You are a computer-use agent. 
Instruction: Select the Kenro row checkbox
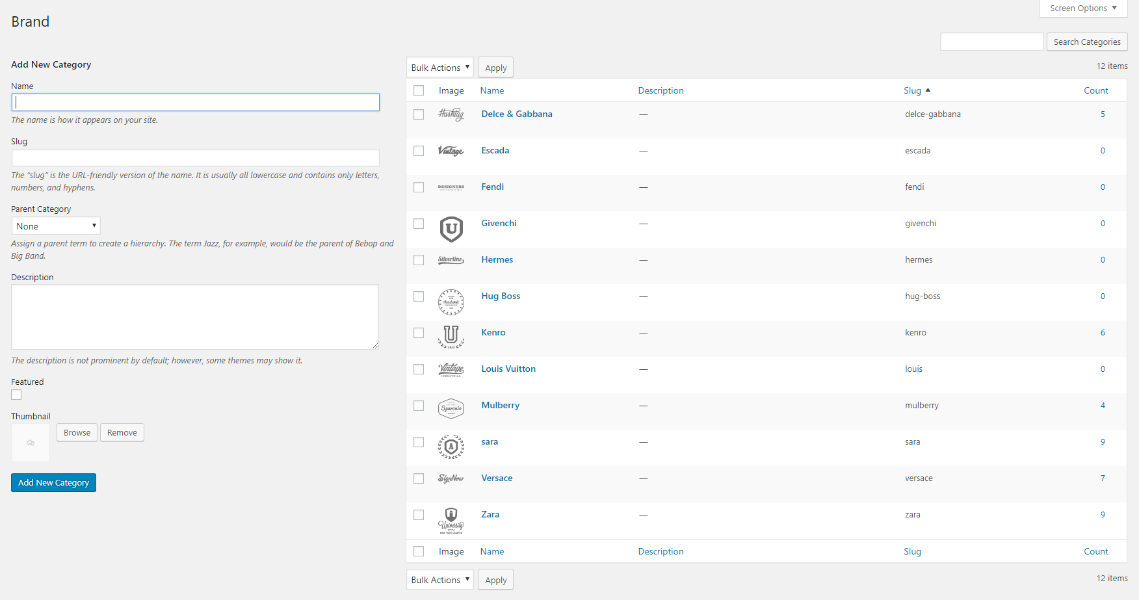pyautogui.click(x=419, y=333)
